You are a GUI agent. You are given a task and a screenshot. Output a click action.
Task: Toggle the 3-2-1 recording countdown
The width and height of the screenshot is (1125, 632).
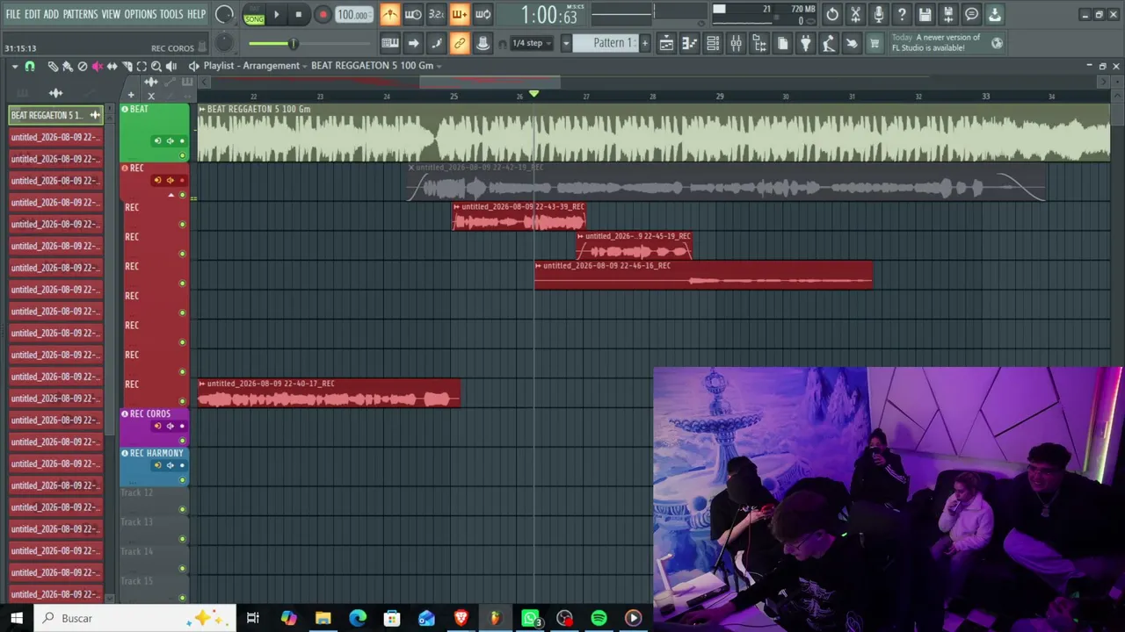[436, 14]
